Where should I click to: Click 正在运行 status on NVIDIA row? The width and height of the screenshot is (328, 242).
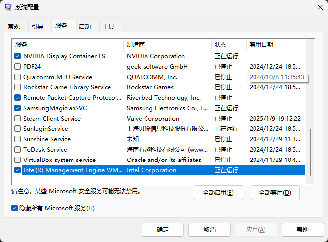[x=226, y=56]
